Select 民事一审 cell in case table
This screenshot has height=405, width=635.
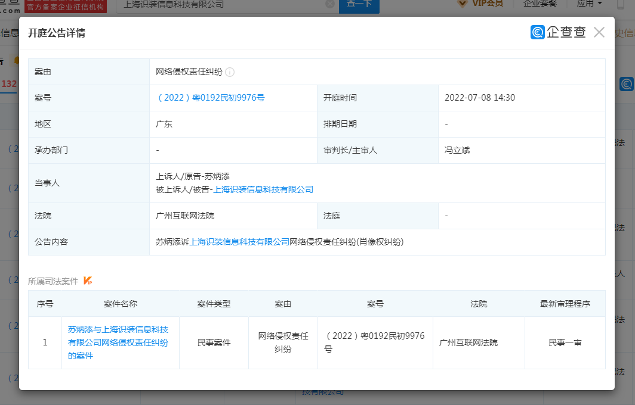565,342
